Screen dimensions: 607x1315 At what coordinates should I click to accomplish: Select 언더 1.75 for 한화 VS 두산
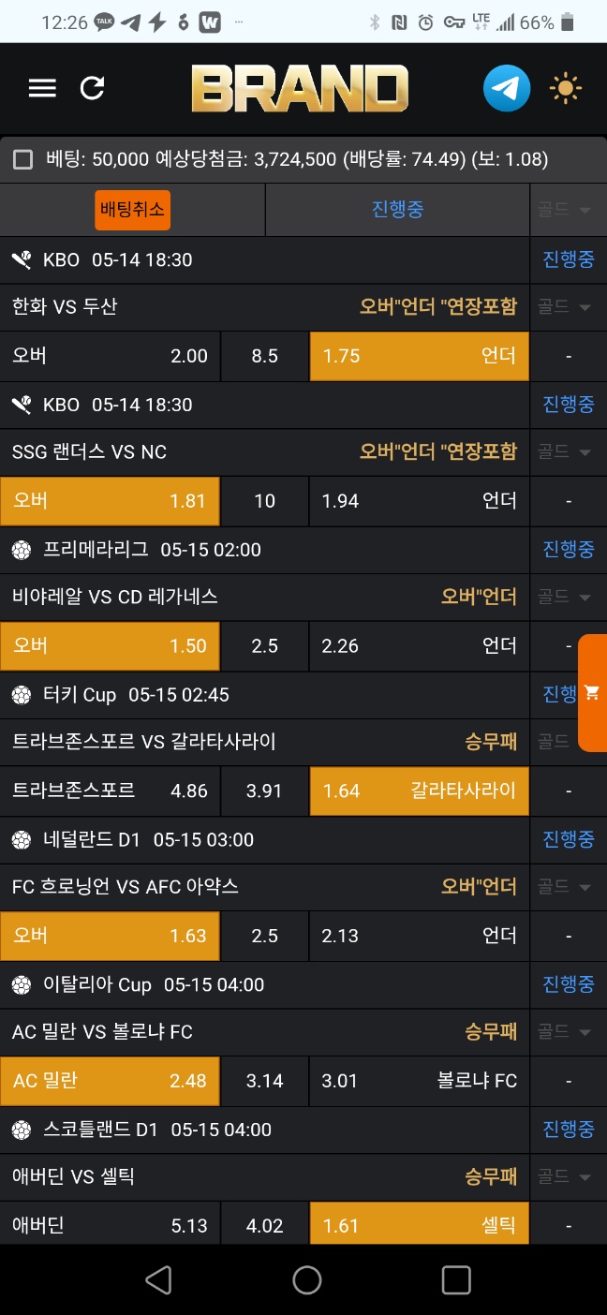tap(419, 356)
